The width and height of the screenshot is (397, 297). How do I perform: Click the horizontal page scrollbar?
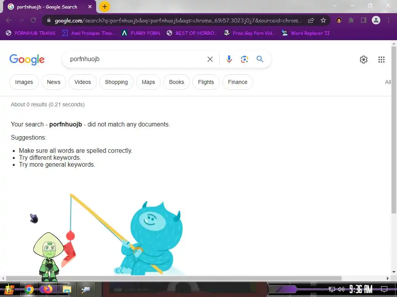(174, 278)
